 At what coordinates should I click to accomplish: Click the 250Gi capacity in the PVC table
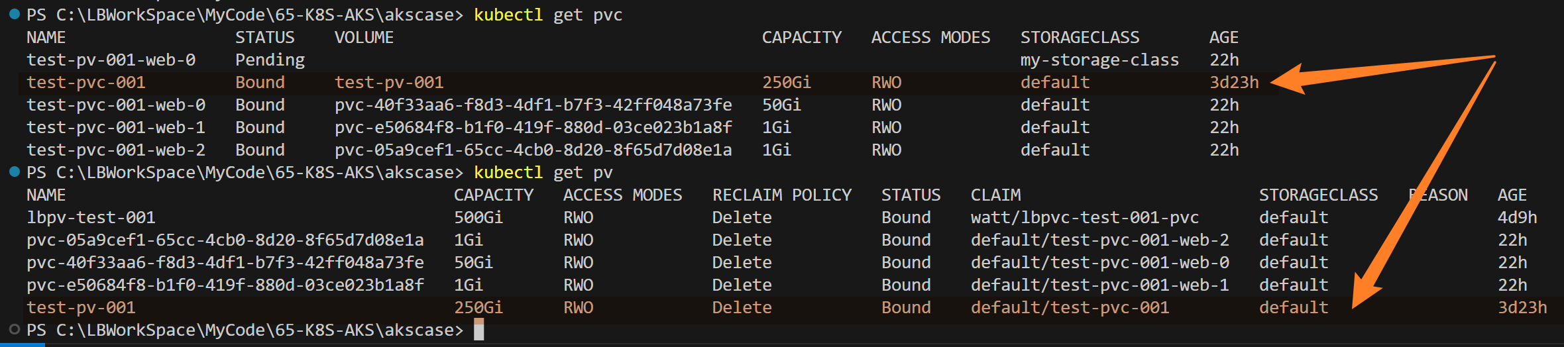[786, 82]
